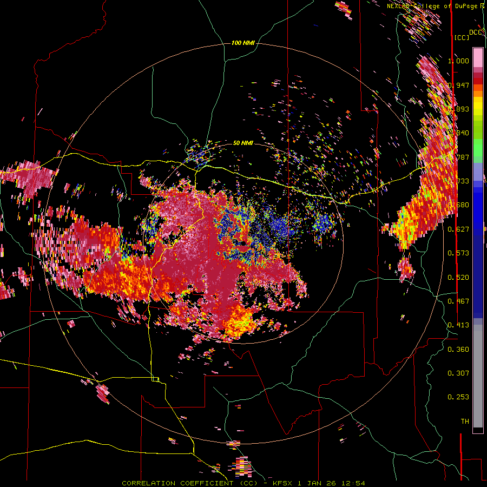This screenshot has height=487, width=487.
Task: Click the "TH" threshold label in legend
Action: click(465, 422)
